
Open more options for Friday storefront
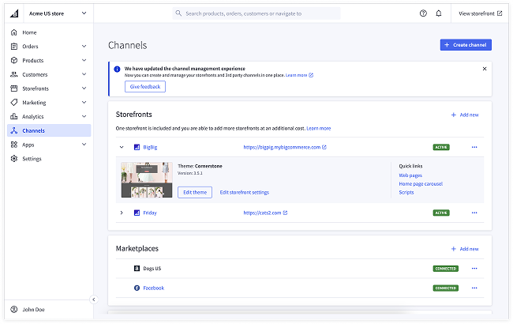[x=474, y=213]
